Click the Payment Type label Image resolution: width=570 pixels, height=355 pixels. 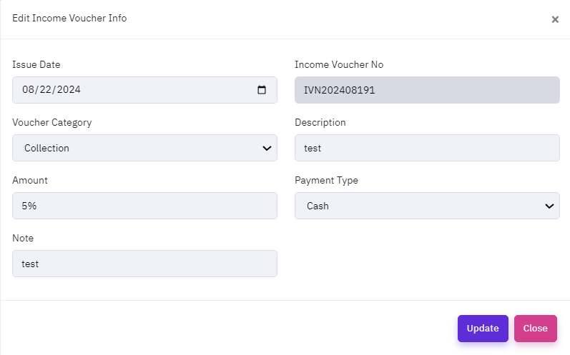click(326, 181)
